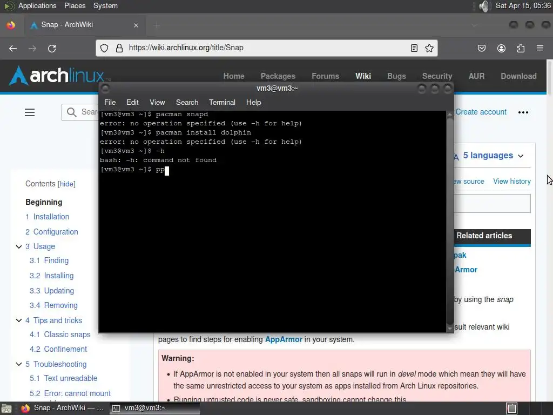Open the Places menu in top panel
Viewport: 553px width, 415px height.
tap(75, 5)
